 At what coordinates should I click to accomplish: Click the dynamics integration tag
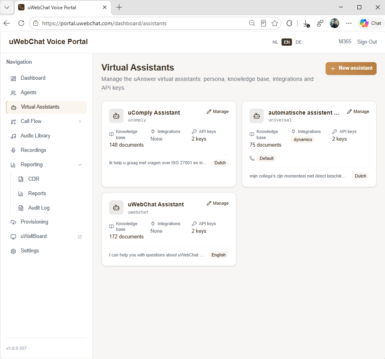point(303,139)
